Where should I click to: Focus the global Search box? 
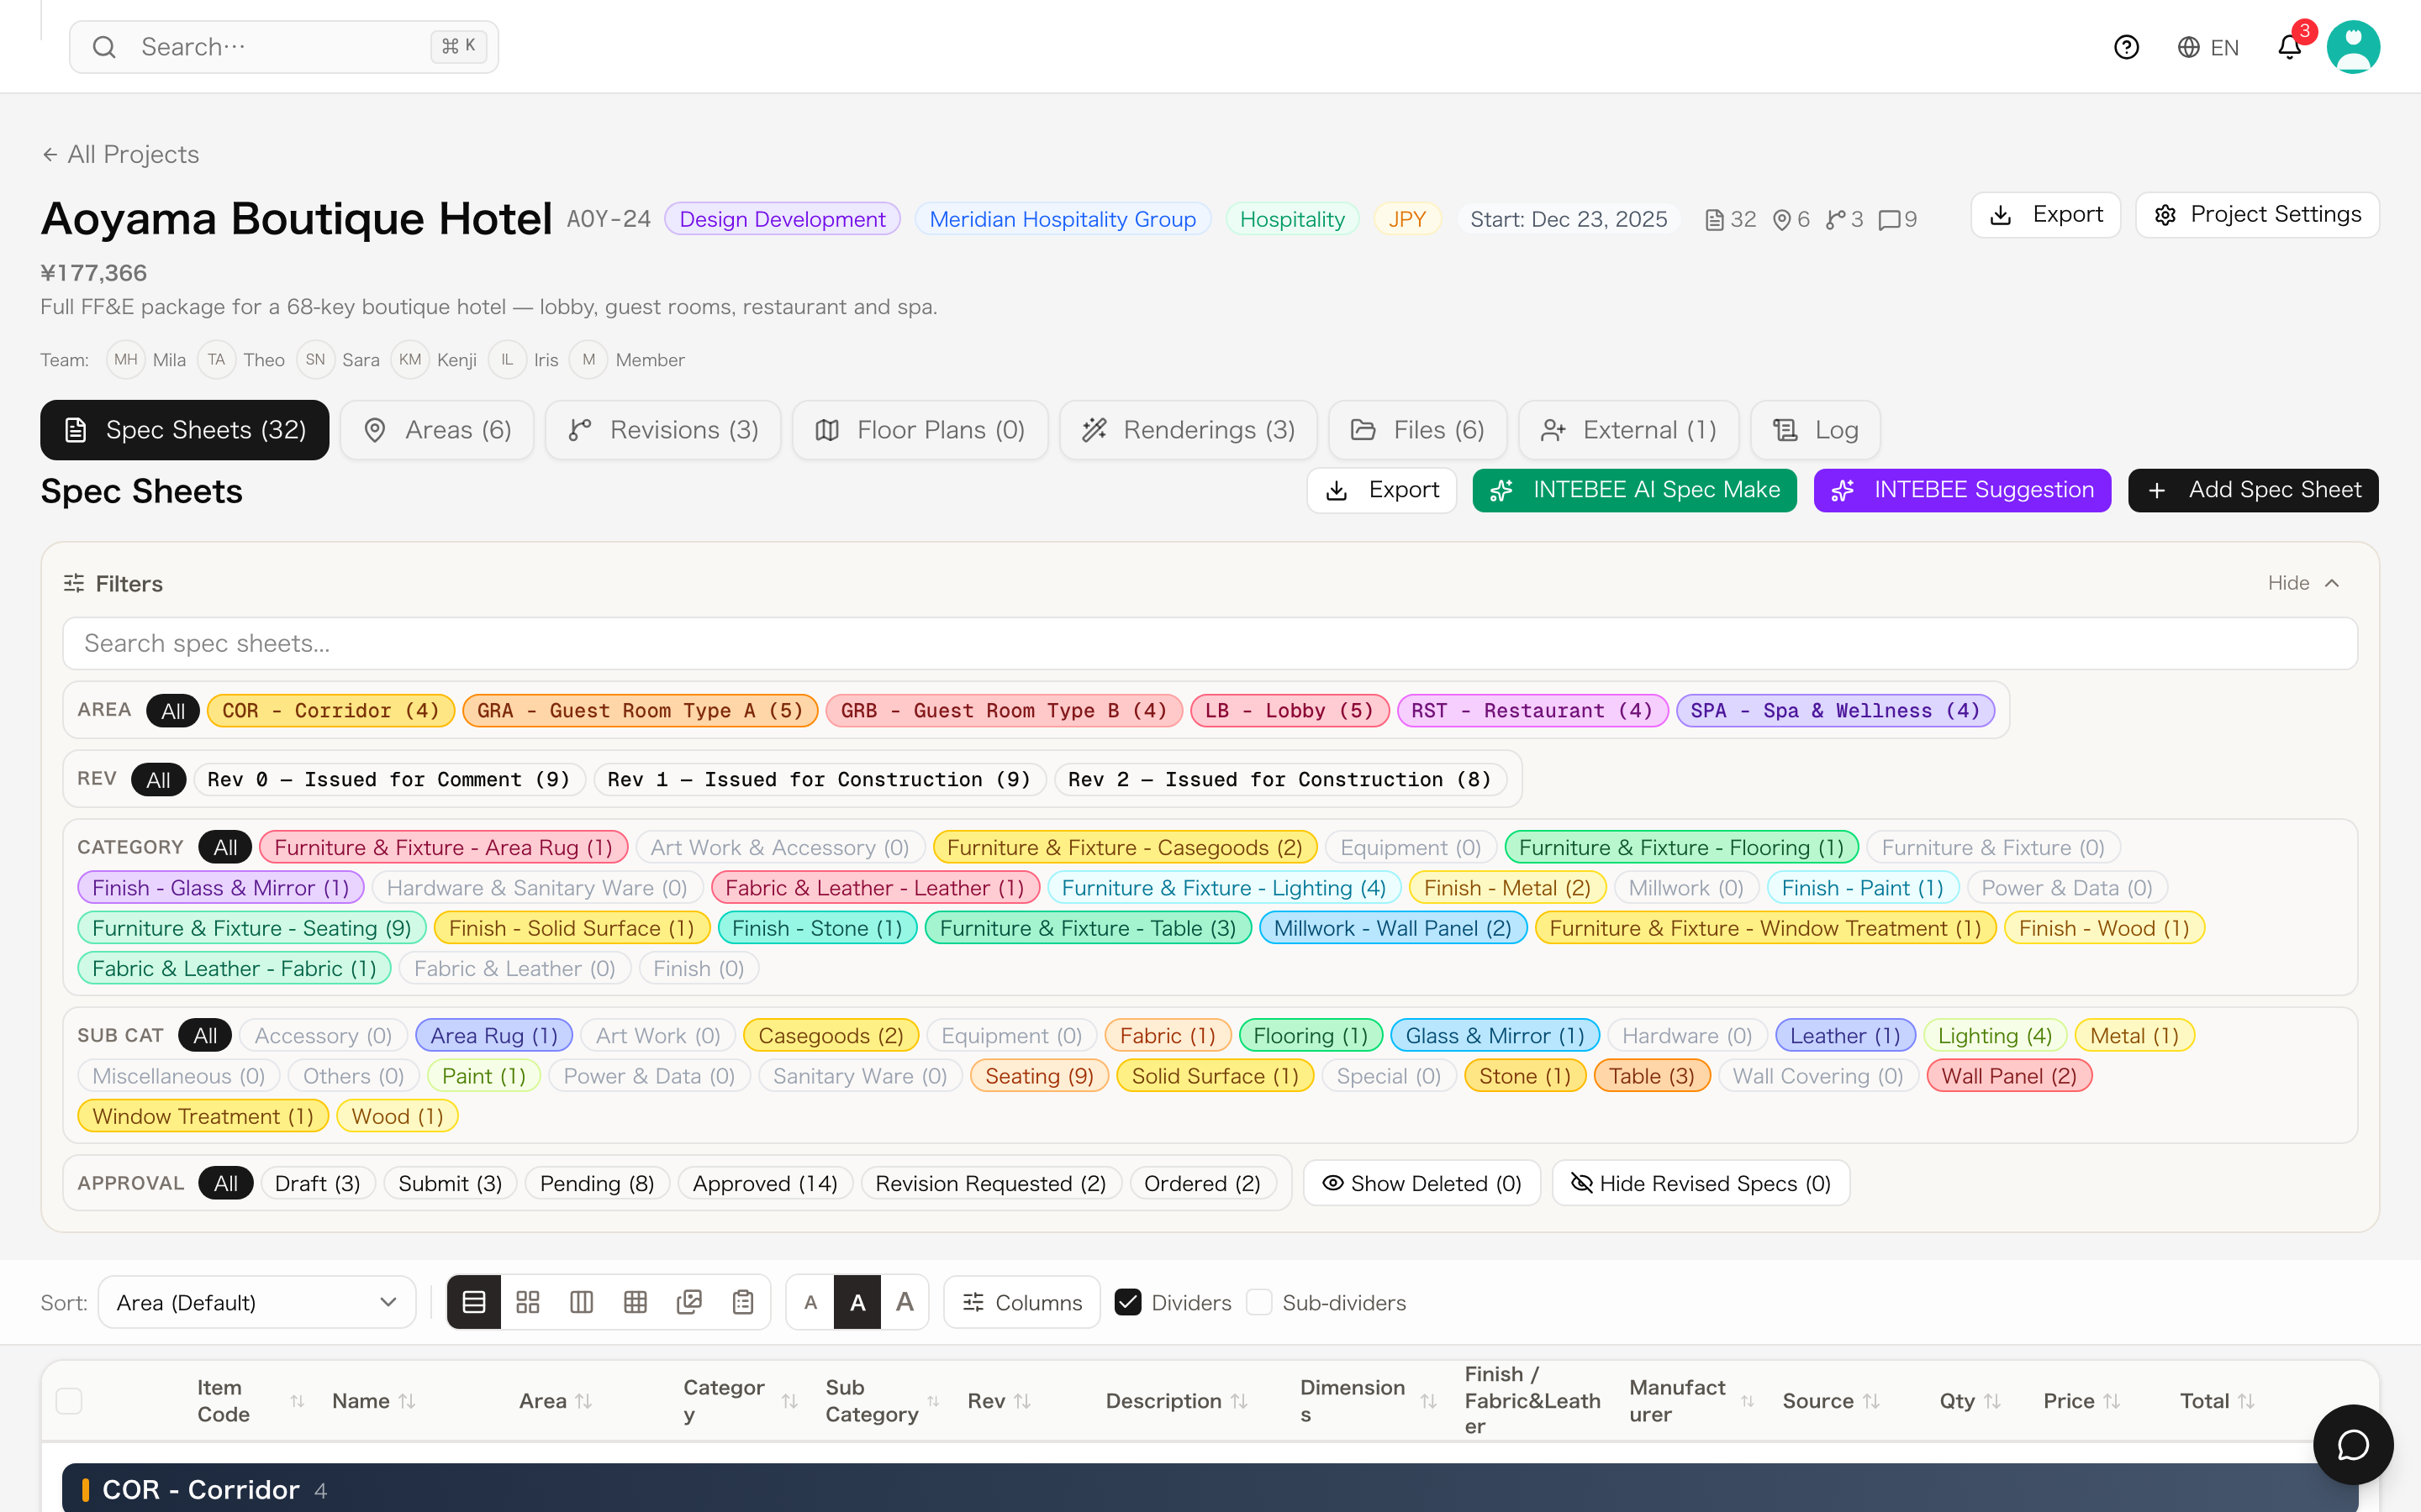pos(284,47)
